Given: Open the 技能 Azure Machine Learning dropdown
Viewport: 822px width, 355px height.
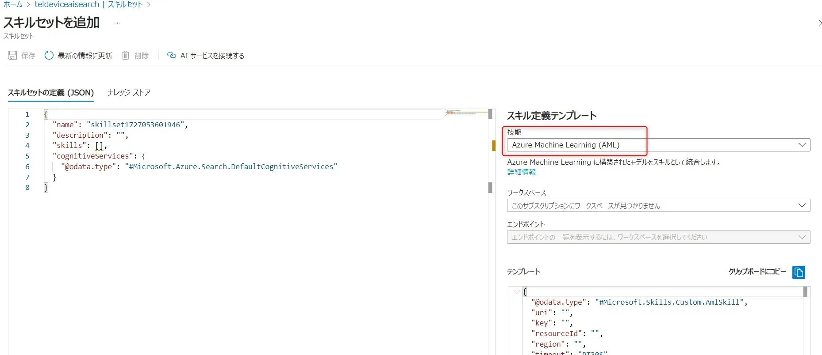Looking at the screenshot, I should (x=658, y=145).
